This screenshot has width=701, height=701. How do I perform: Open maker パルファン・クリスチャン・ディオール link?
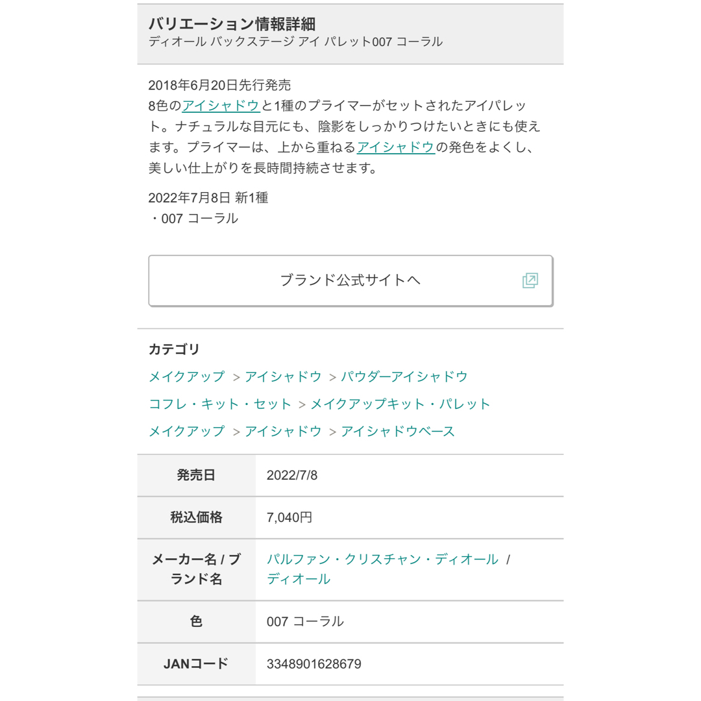[382, 560]
